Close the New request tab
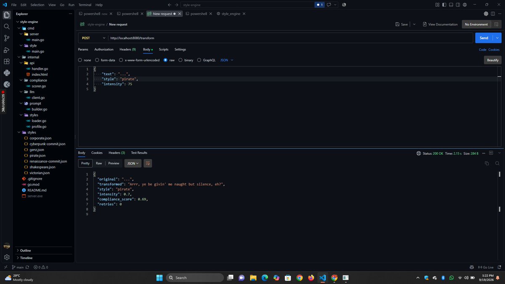Viewport: 505px width, 284px height. [x=180, y=13]
